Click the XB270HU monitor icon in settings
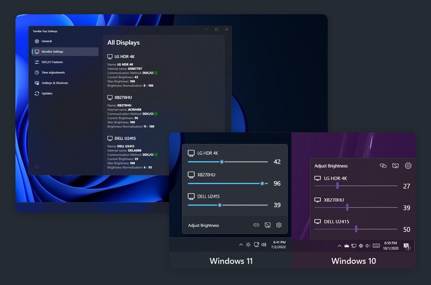The height and width of the screenshot is (285, 431). tap(110, 97)
